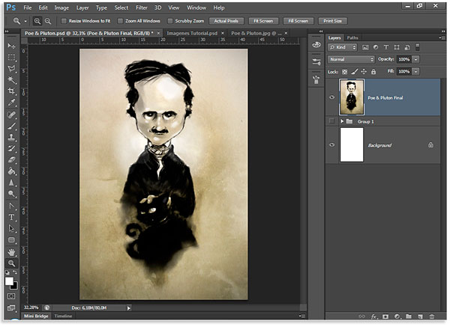The image size is (450, 327).
Task: Open the blend mode Normal dropdown
Action: point(351,60)
